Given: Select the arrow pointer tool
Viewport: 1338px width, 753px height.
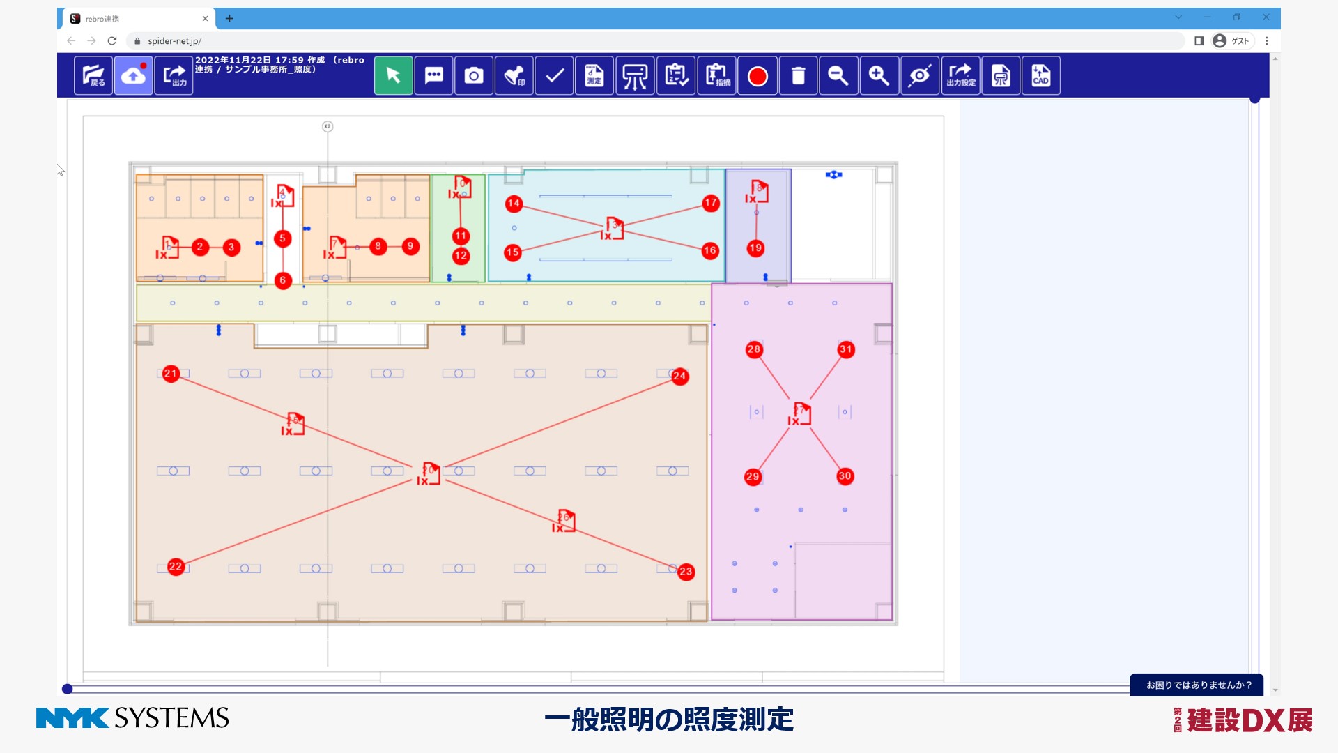Looking at the screenshot, I should pos(393,75).
